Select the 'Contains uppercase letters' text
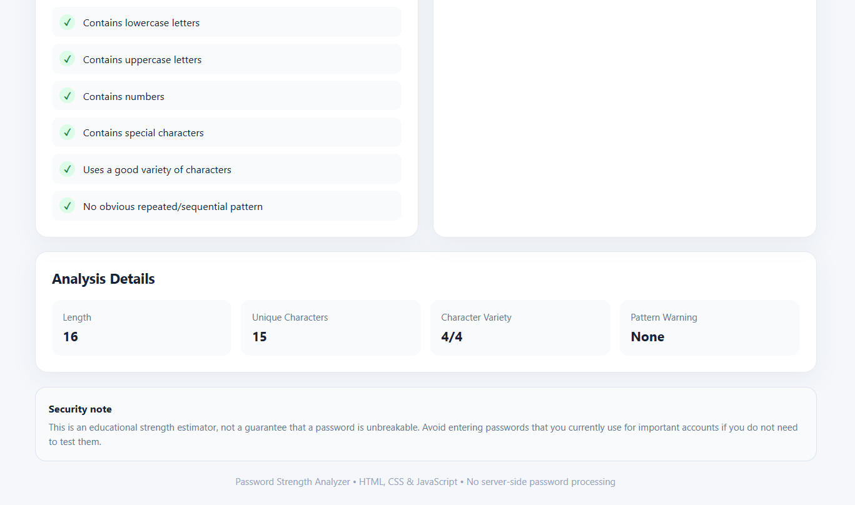This screenshot has width=855, height=505. 143,60
